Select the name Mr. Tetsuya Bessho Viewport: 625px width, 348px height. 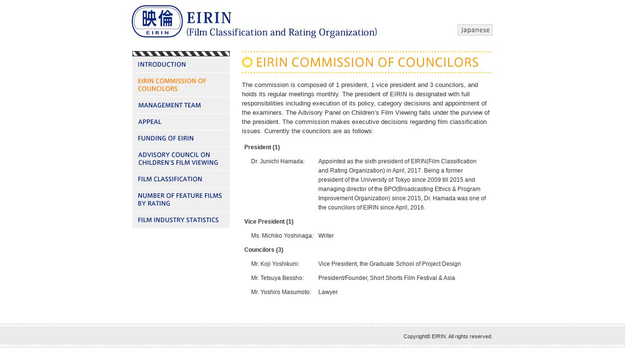tap(277, 278)
